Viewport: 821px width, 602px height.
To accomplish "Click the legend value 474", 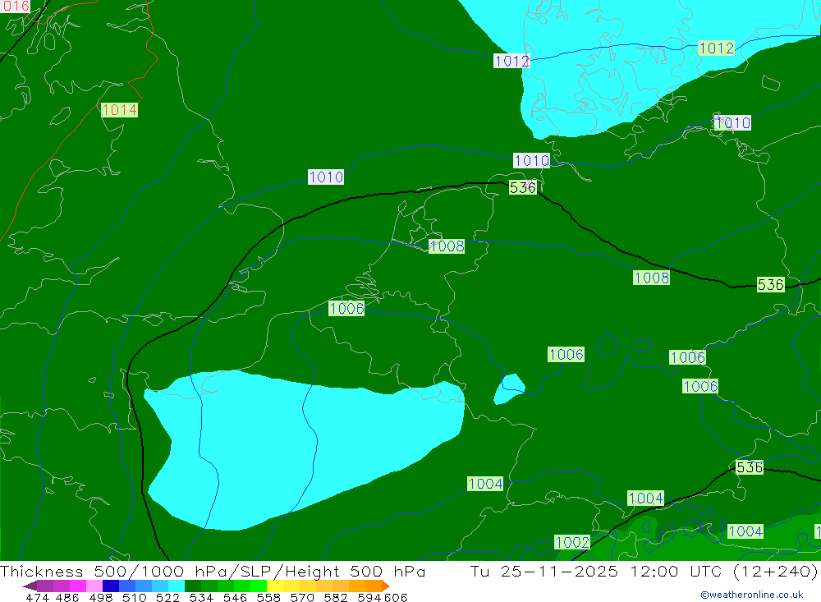I will coord(37,597).
